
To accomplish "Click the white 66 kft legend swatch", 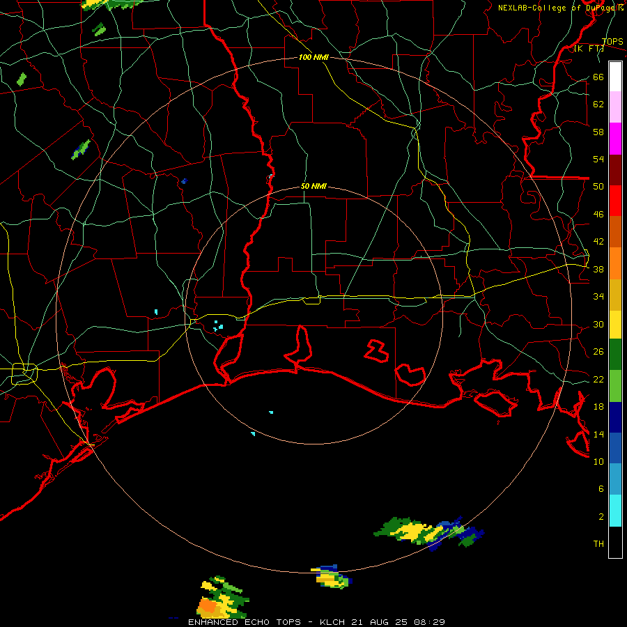I will [x=615, y=77].
